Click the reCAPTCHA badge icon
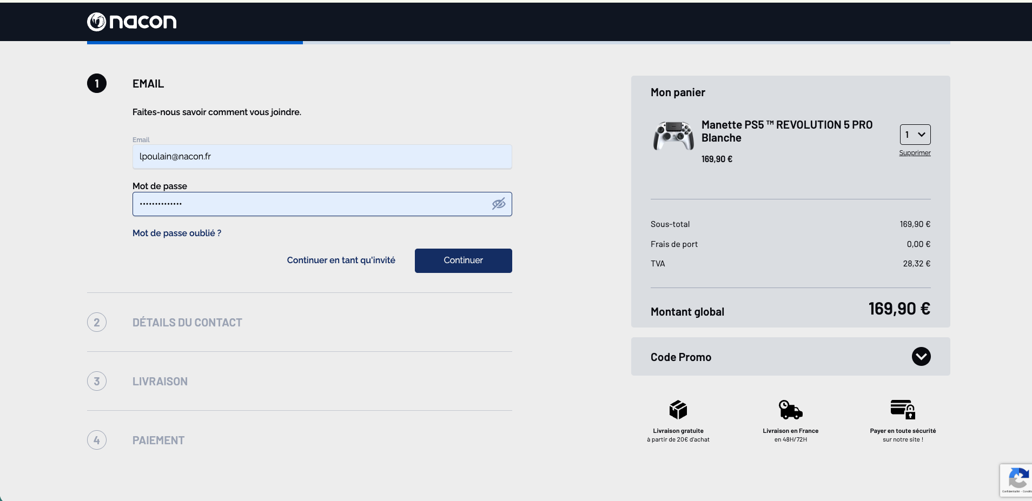1032x501 pixels. point(1017,479)
